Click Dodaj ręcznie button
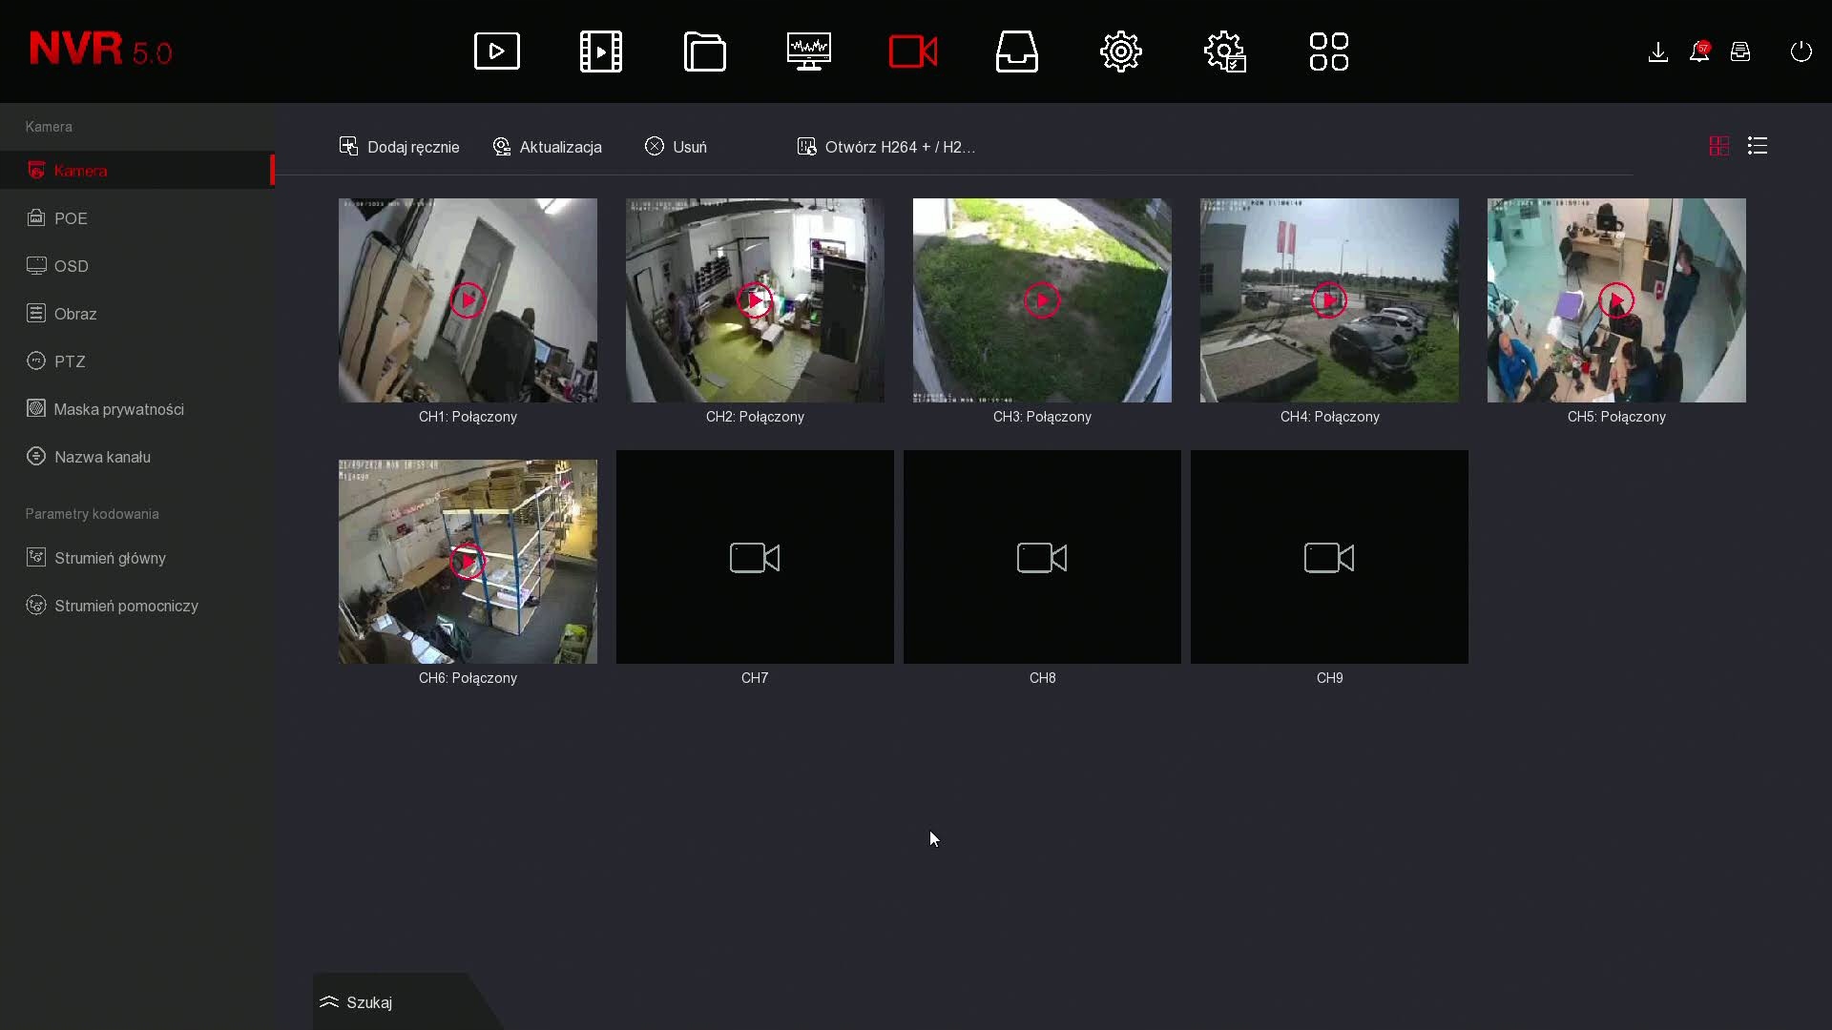 click(400, 147)
